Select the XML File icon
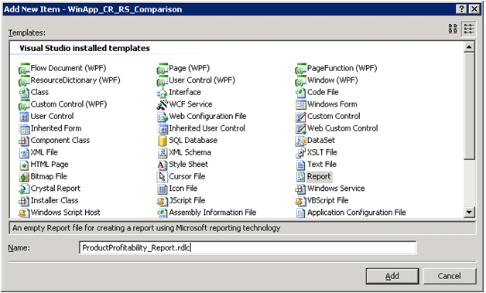 pyautogui.click(x=24, y=152)
